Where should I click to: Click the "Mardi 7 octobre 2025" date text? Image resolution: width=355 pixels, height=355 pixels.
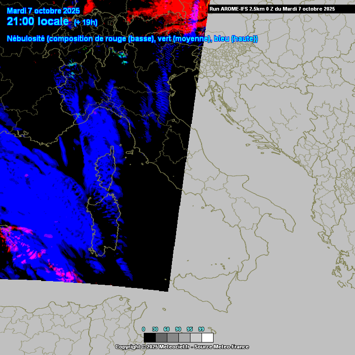click(43, 11)
